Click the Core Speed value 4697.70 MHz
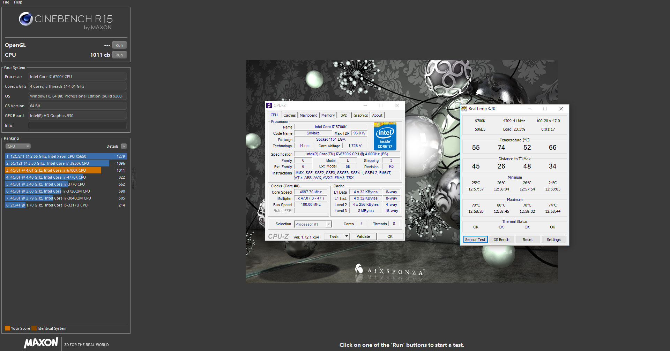The height and width of the screenshot is (351, 670). tap(311, 192)
